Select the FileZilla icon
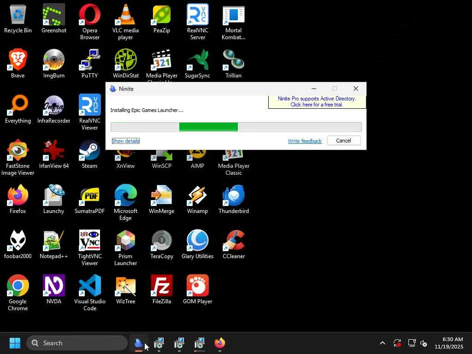Screen dimensions: 472x354 (162, 289)
